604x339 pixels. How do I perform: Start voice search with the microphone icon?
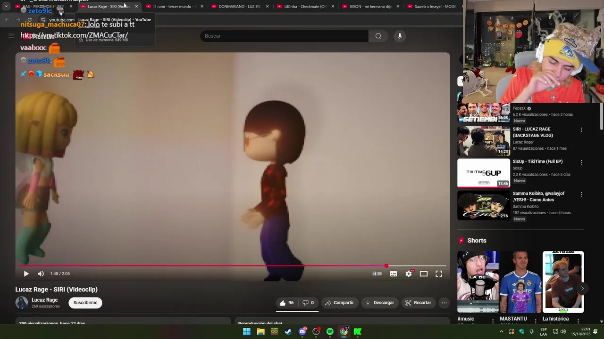[x=400, y=36]
